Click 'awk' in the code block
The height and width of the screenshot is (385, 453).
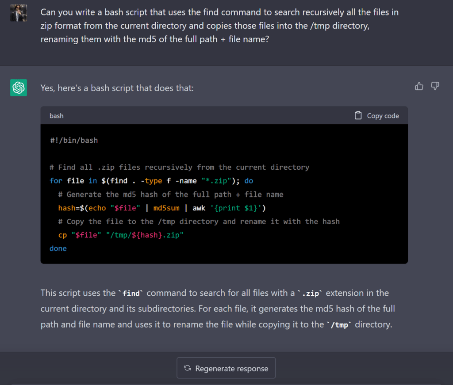point(199,208)
